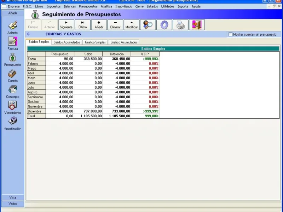The width and height of the screenshot is (283, 212).
Task: Open the Presupuestos menu
Action: [88, 6]
